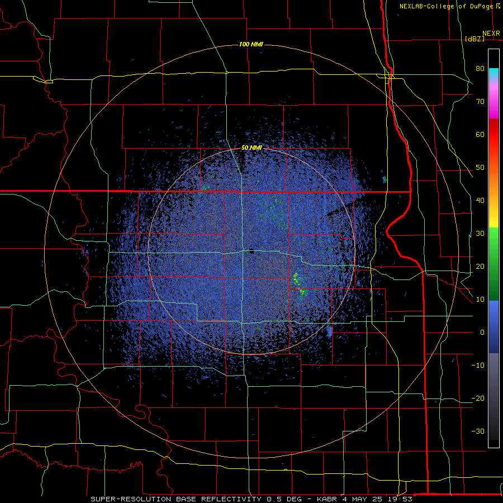Screen dimensions: 503x503
Task: Click the 70 value on the dBZ scale
Action: point(480,102)
